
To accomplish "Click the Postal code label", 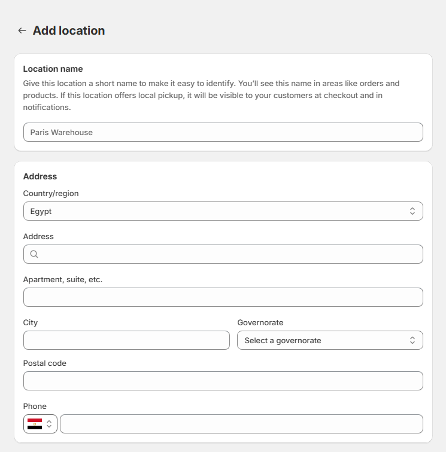I will 45,363.
